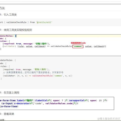
Task: Click the red annotation 校验规则的Code
Action: (x=78, y=43)
